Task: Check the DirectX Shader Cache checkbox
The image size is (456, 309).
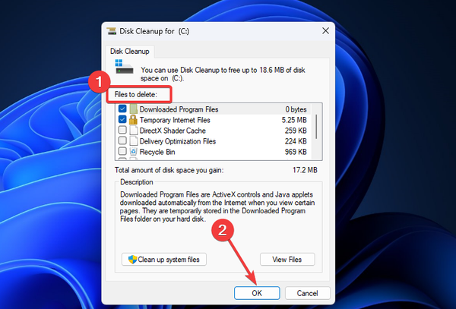Action: coord(122,130)
